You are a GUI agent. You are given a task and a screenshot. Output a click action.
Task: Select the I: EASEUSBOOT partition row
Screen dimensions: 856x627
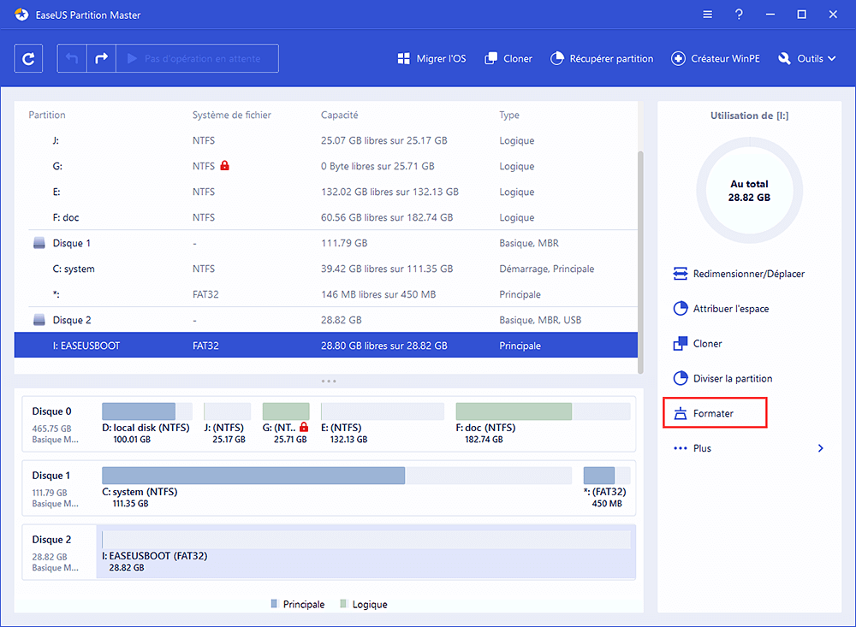326,346
